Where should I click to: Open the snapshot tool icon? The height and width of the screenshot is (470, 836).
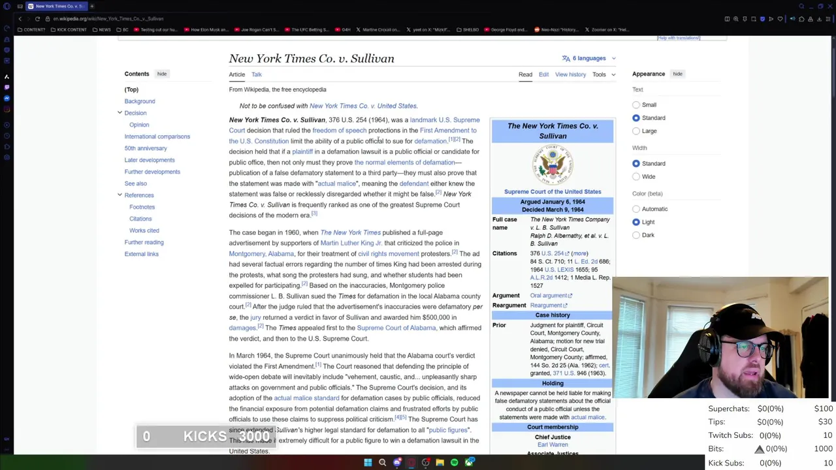753,19
